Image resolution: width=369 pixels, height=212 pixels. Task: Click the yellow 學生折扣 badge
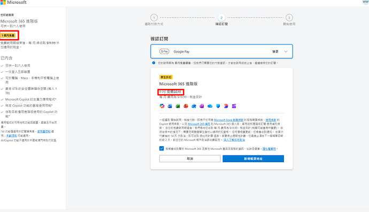tap(166, 77)
